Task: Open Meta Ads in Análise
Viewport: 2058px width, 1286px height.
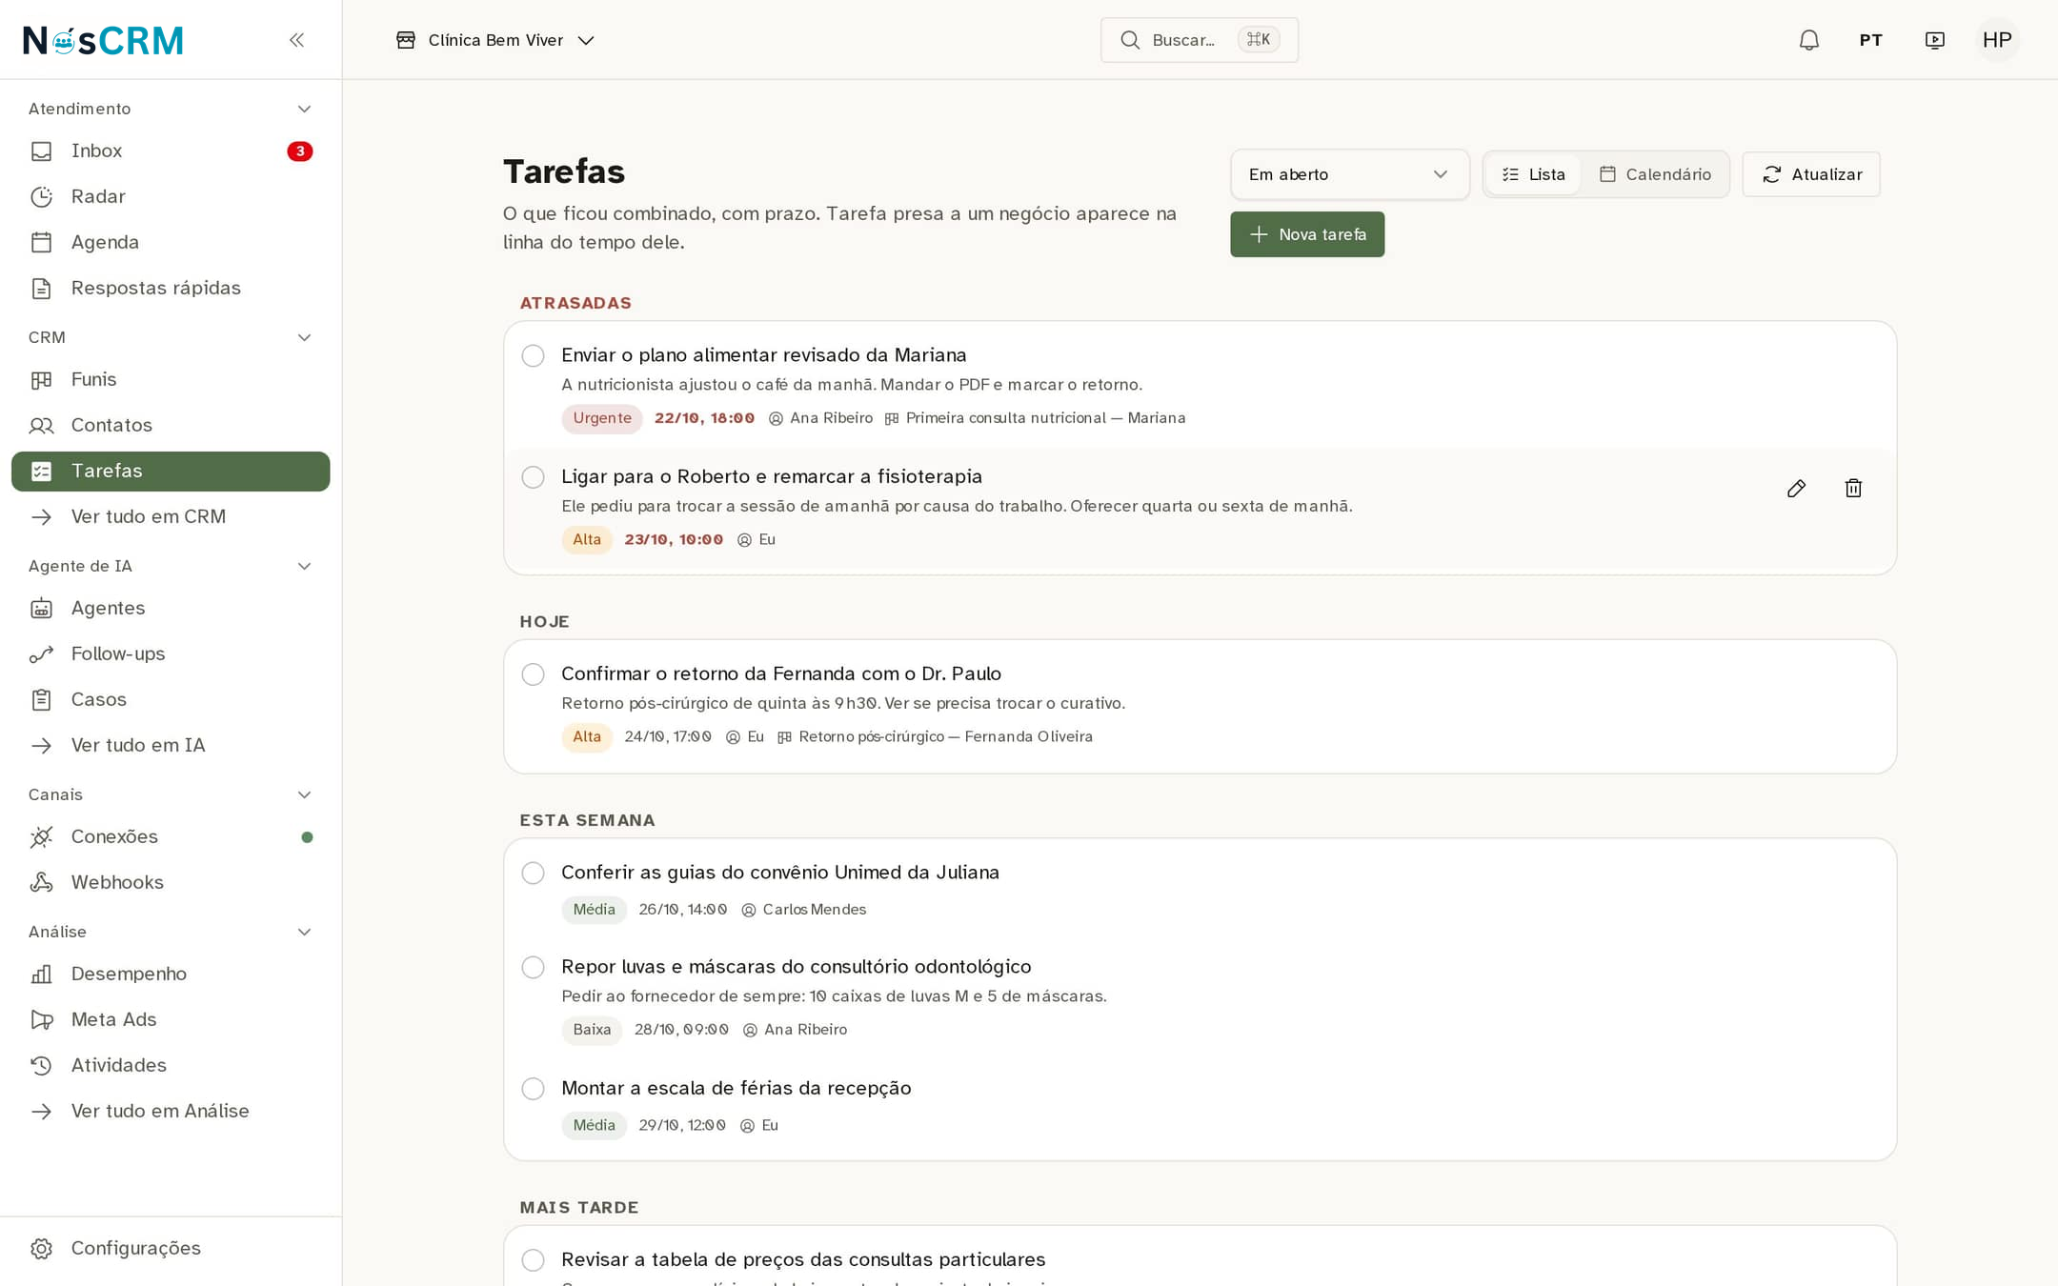Action: click(x=171, y=1019)
